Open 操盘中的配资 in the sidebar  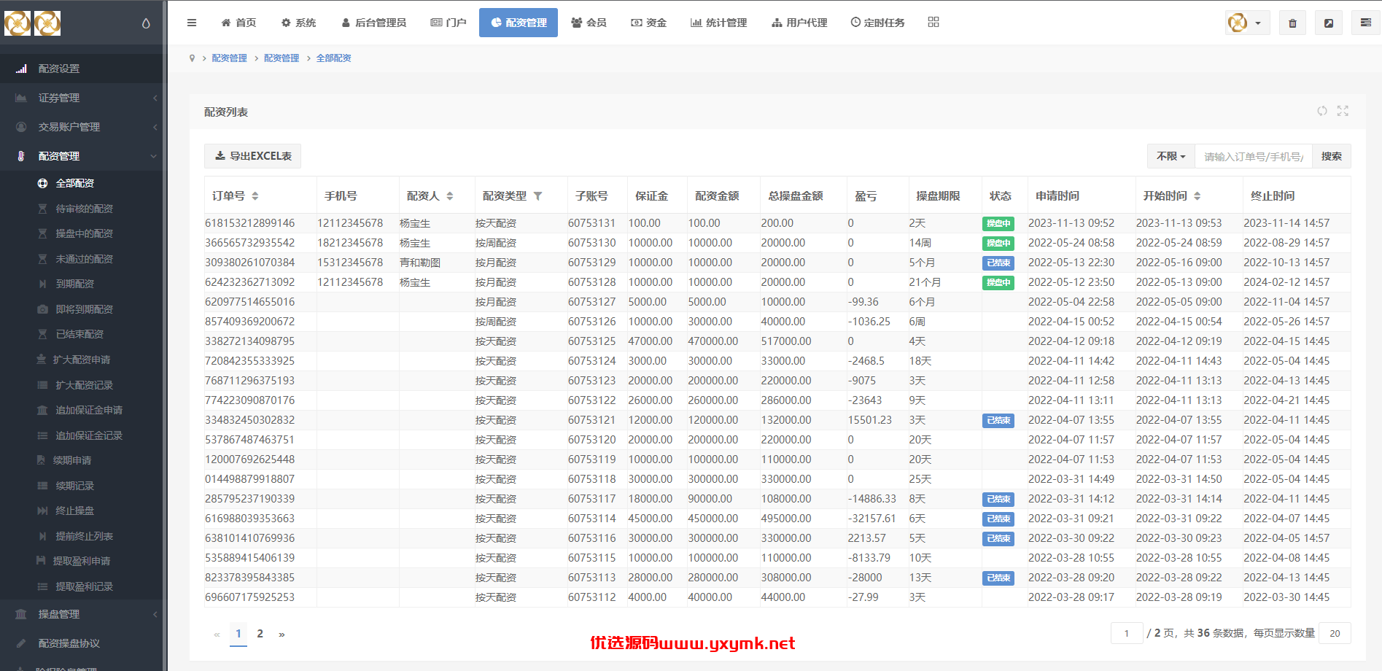pyautogui.click(x=85, y=233)
